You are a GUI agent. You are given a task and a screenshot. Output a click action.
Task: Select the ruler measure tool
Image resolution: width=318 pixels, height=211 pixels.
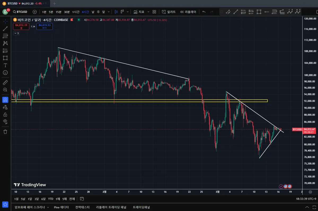[x=5, y=83]
